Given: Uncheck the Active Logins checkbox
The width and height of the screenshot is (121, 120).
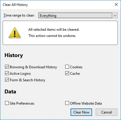Looking at the screenshot, I should [x=7, y=73].
